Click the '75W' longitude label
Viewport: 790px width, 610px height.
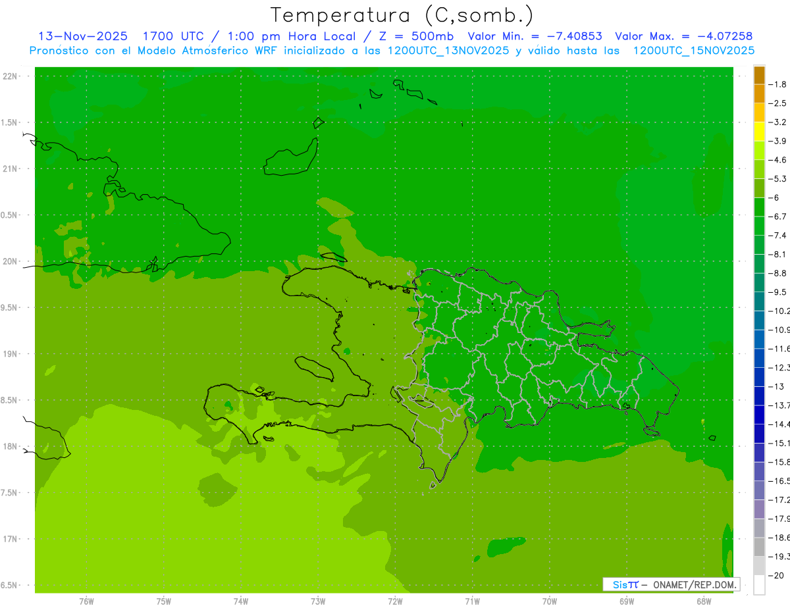164,601
